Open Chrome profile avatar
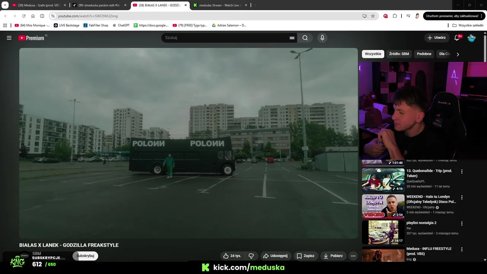This screenshot has height=274, width=487. point(417,16)
